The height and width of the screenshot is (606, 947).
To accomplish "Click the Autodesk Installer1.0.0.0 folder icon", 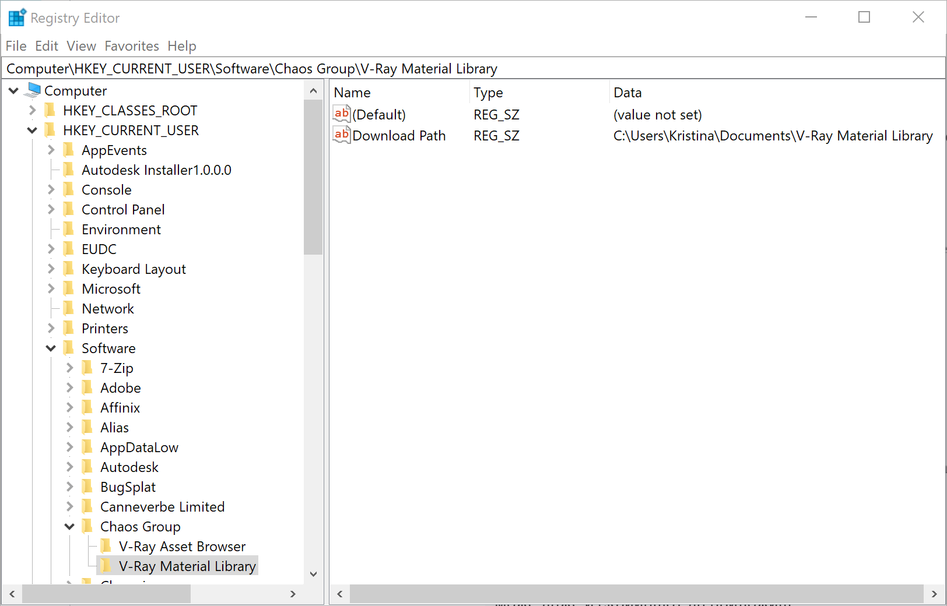I will coord(69,170).
